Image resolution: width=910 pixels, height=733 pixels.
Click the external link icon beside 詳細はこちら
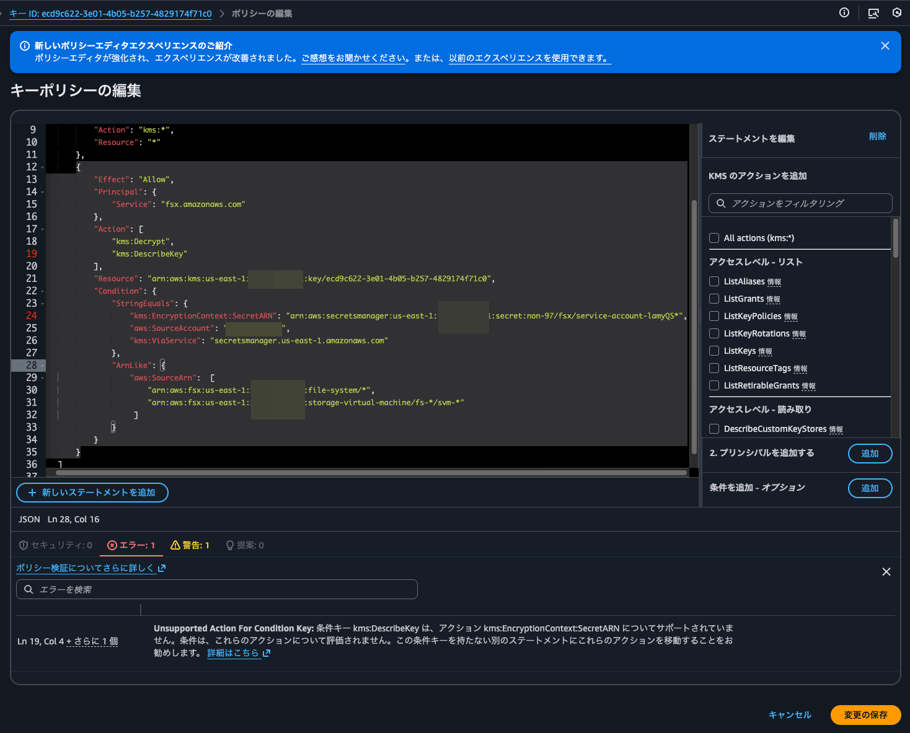pos(267,653)
